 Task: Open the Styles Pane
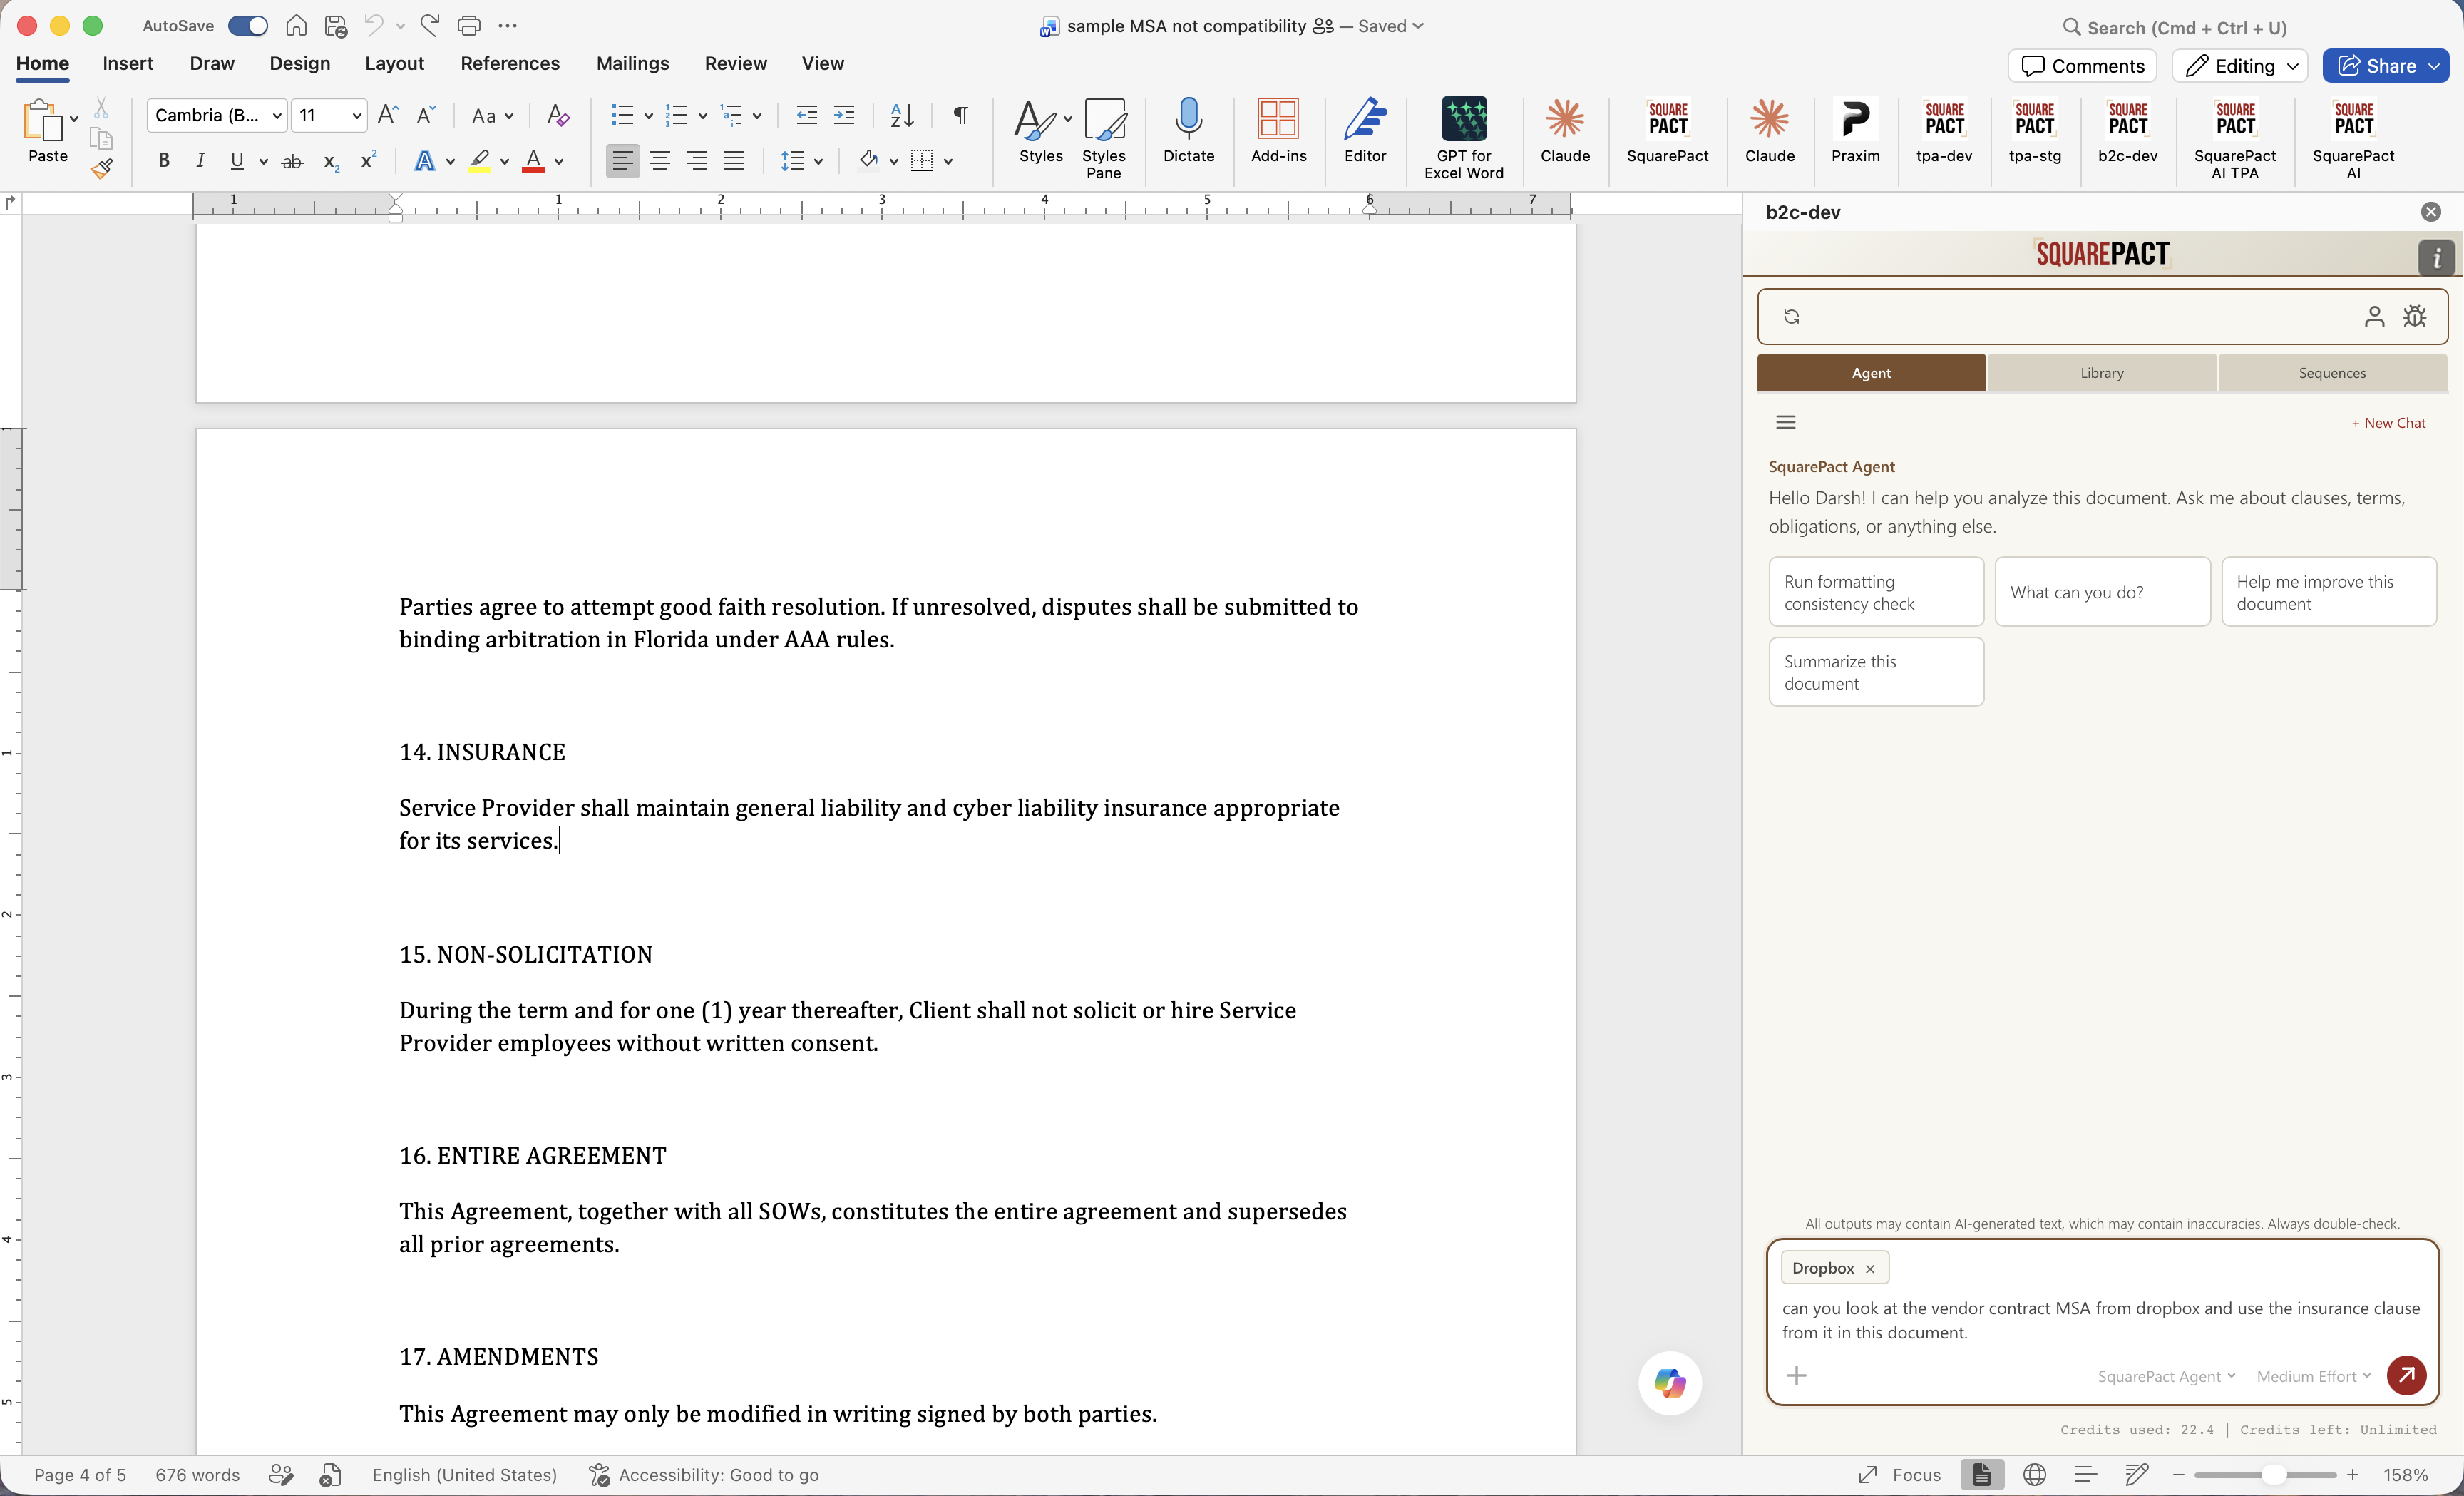point(1103,138)
